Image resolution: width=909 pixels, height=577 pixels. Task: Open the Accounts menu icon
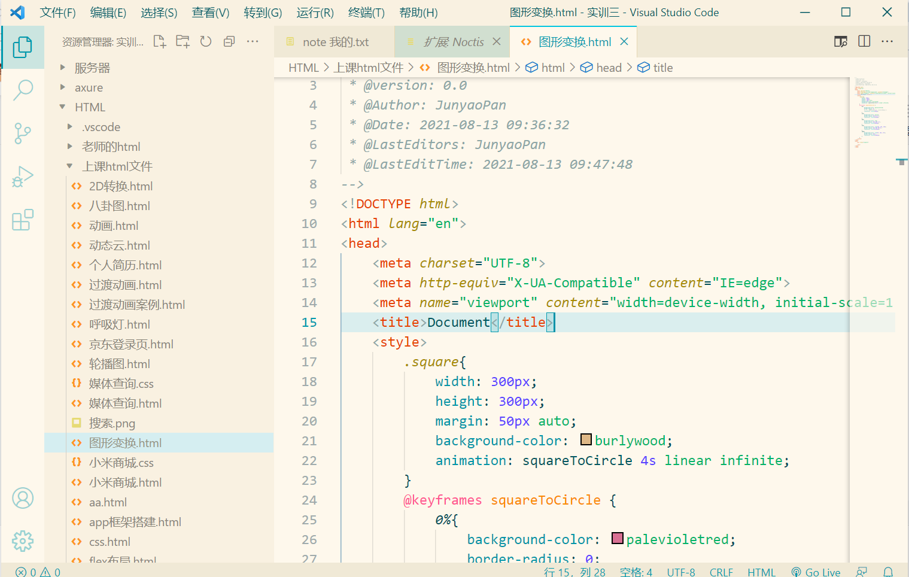23,498
